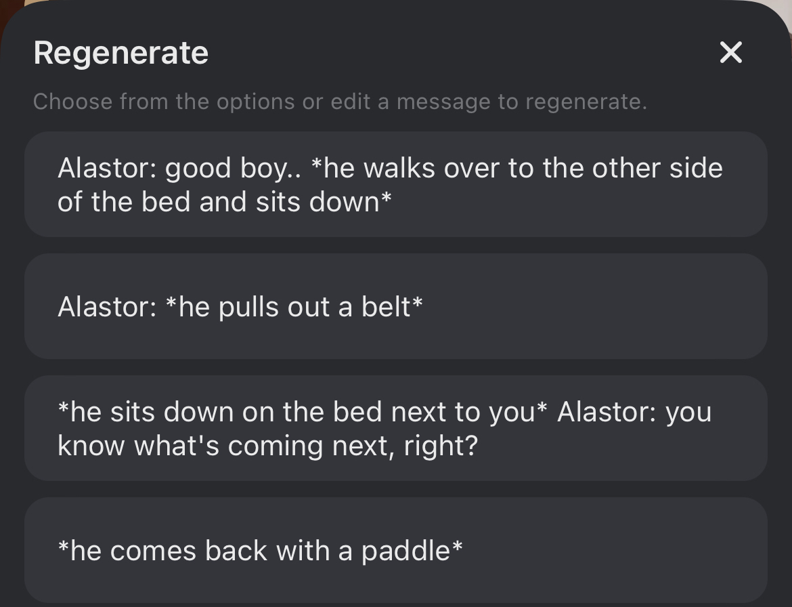This screenshot has height=607, width=792.
Task: Click the "Choose from the options" hint text
Action: (340, 102)
